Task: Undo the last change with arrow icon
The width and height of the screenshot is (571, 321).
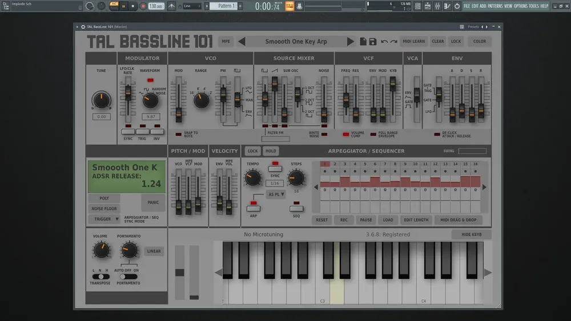Action: [384, 42]
